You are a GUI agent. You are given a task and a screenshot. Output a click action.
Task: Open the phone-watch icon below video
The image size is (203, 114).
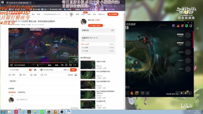pos(76,75)
